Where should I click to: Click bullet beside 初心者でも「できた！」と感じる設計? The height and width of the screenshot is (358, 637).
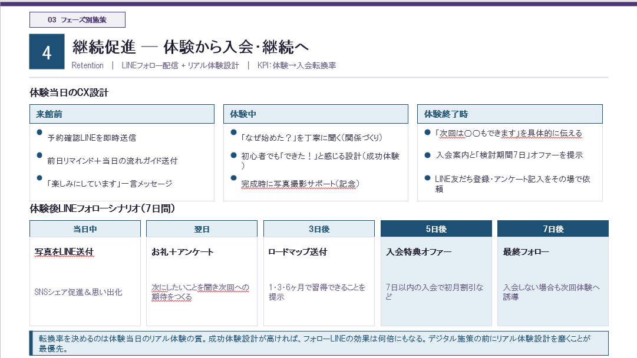click(233, 155)
